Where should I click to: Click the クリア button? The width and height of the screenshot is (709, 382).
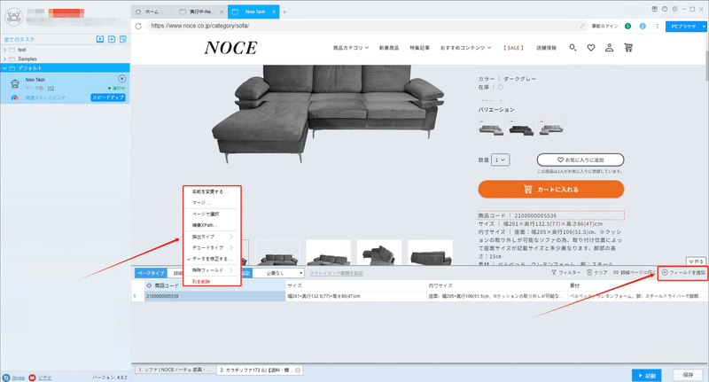pos(596,273)
